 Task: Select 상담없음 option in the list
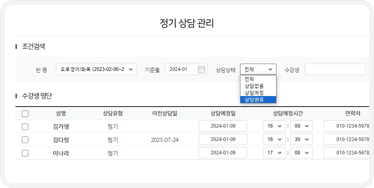[258, 86]
